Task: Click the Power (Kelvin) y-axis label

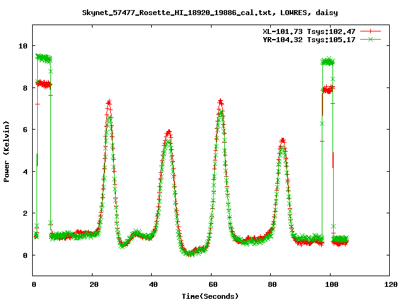Action: [x=6, y=152]
